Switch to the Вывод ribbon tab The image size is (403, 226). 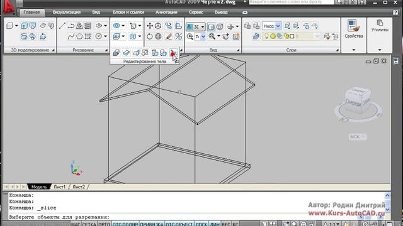click(221, 12)
